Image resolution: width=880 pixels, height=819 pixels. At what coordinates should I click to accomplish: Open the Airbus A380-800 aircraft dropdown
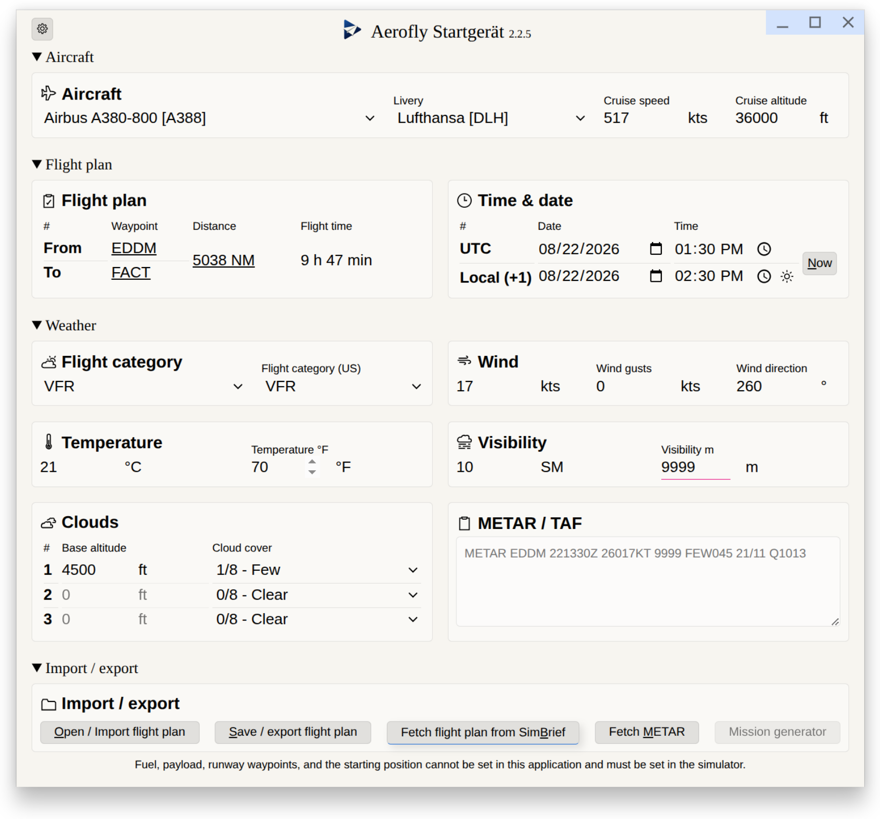[x=210, y=118]
